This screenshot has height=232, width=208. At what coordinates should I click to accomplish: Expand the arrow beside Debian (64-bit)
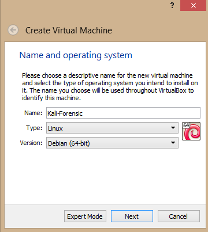[x=173, y=143]
